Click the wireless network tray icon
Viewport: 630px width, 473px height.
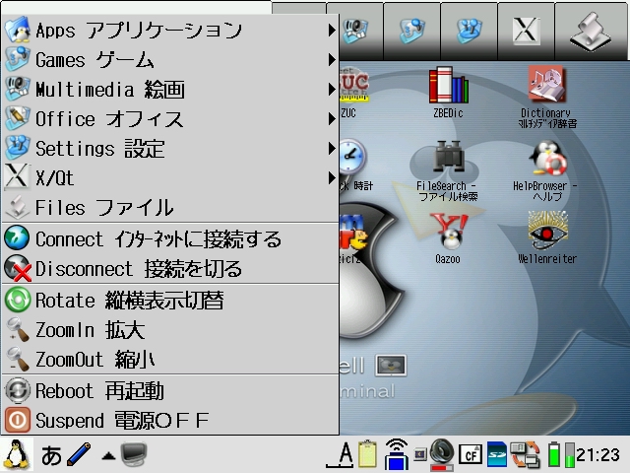pos(397,454)
